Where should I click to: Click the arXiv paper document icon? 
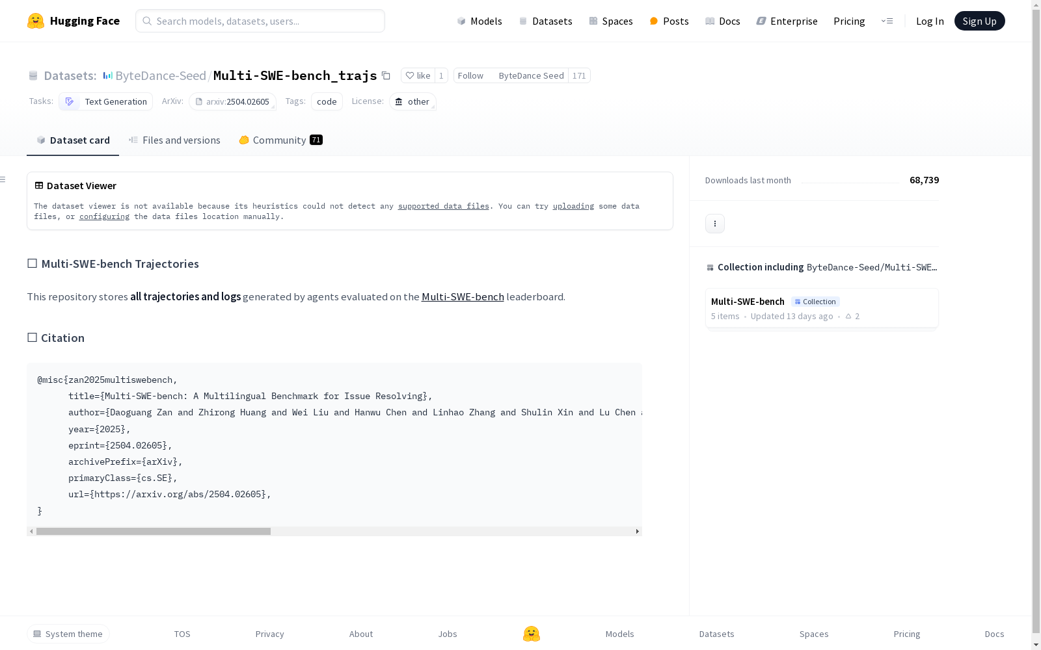[x=199, y=101]
